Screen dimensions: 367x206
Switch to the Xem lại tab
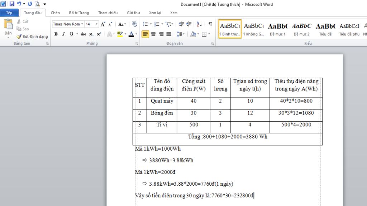(x=155, y=13)
